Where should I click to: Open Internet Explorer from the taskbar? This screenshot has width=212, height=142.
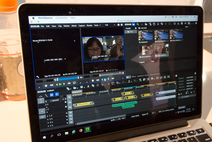(x=74, y=132)
